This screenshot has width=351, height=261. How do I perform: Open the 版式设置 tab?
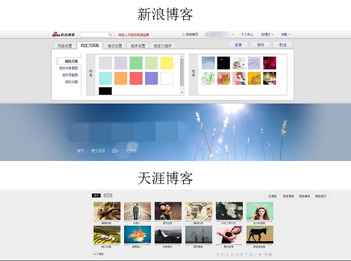(115, 45)
